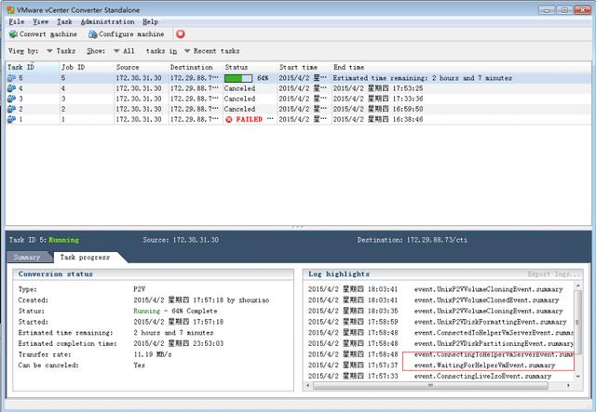This screenshot has width=596, height=412.
Task: Click the WaitingForHelperVmEvent log entry
Action: (484, 365)
